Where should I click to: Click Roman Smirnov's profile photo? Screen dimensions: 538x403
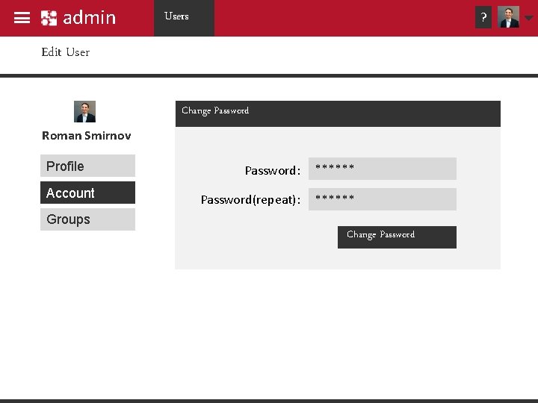pos(84,111)
